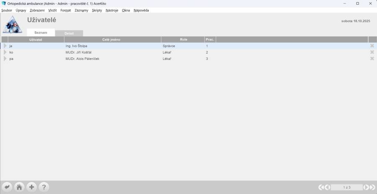Open the Záznamy menu

click(81, 10)
